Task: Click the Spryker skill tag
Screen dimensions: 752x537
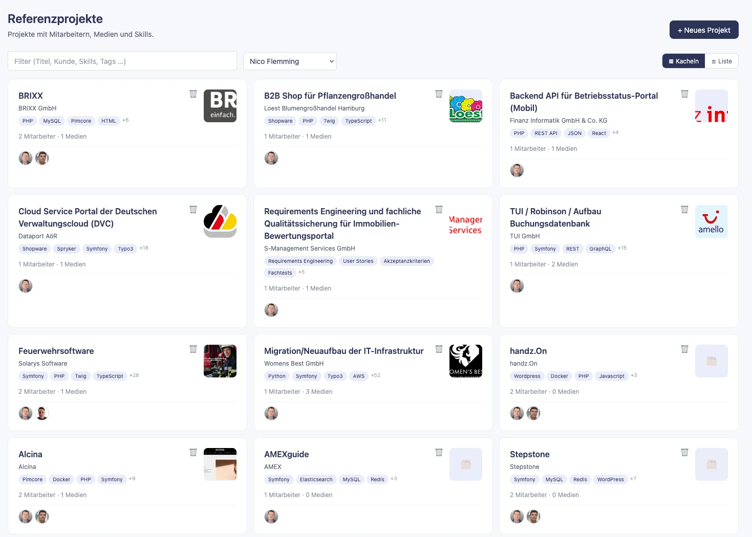Action: 67,249
